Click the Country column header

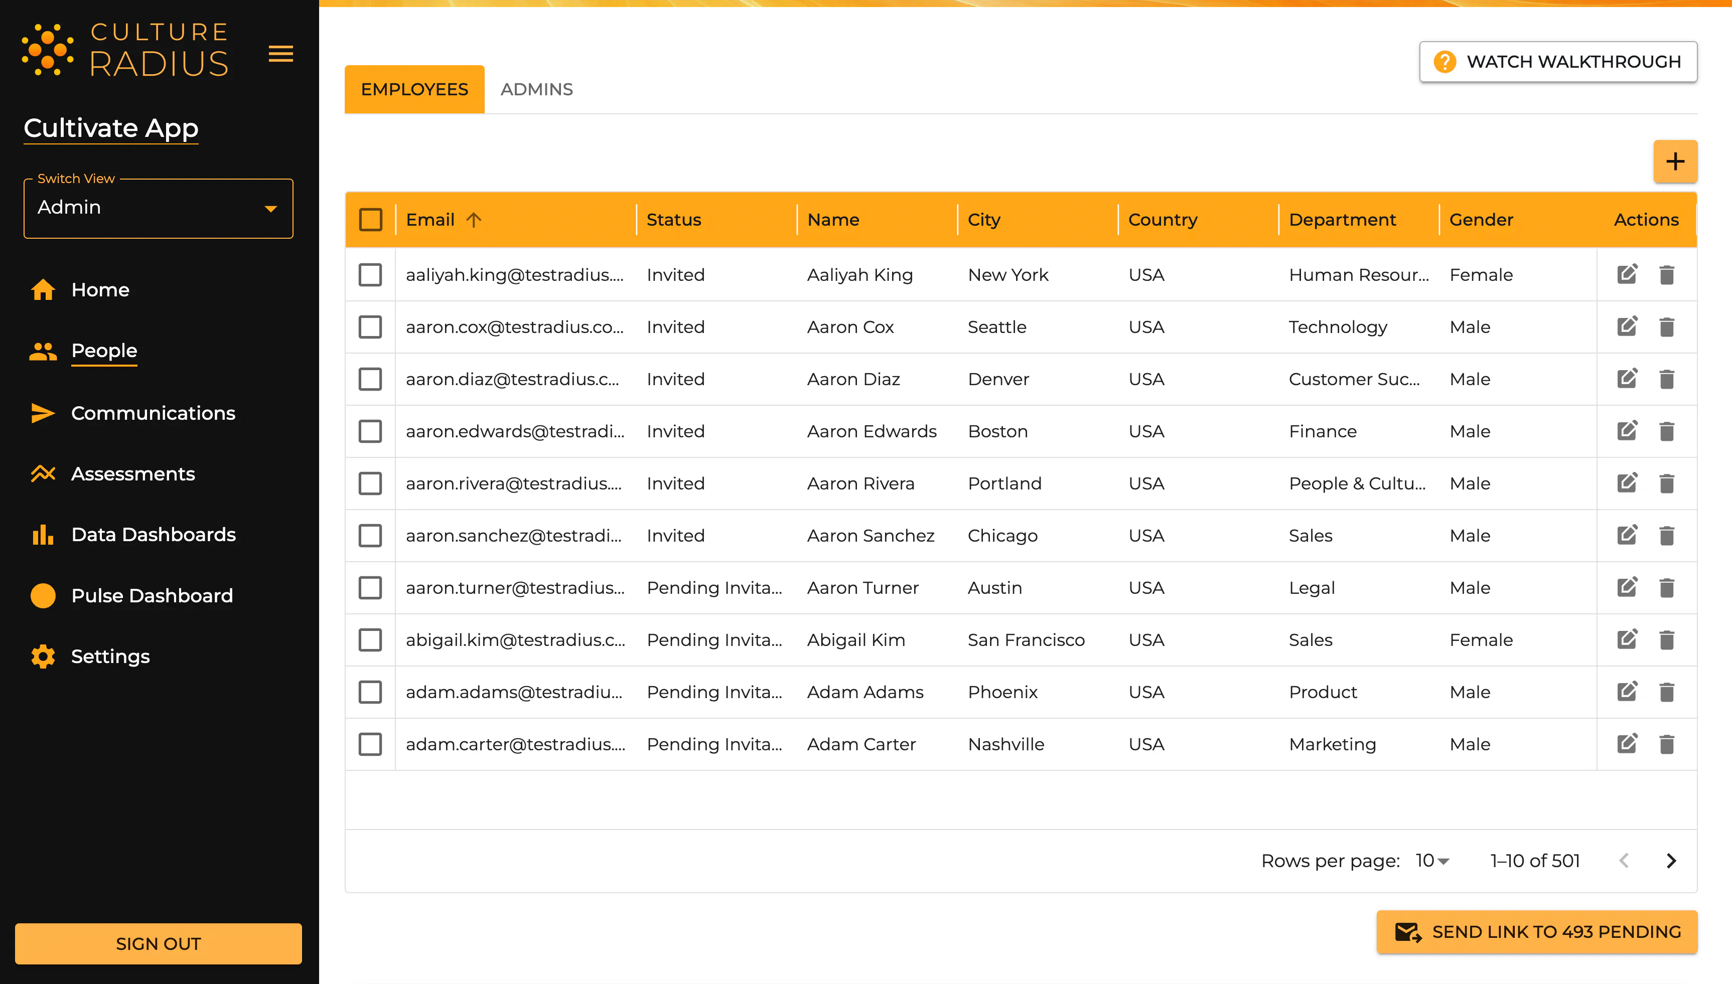[x=1162, y=220]
